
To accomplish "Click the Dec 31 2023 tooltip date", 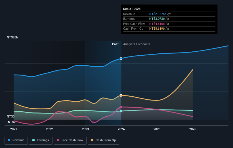I will 132,9.
